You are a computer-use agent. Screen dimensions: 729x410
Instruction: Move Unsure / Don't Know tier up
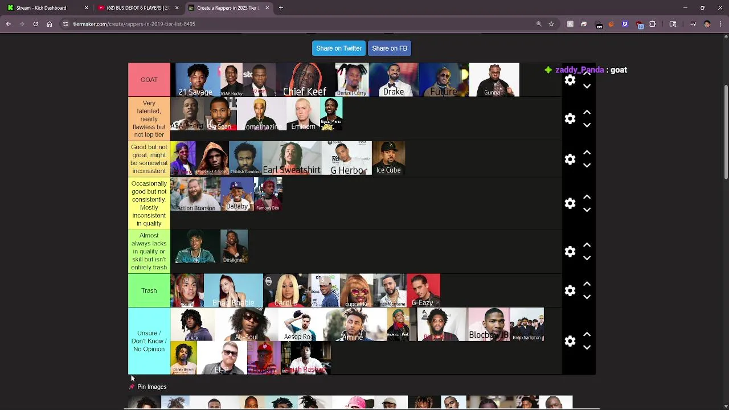587,334
